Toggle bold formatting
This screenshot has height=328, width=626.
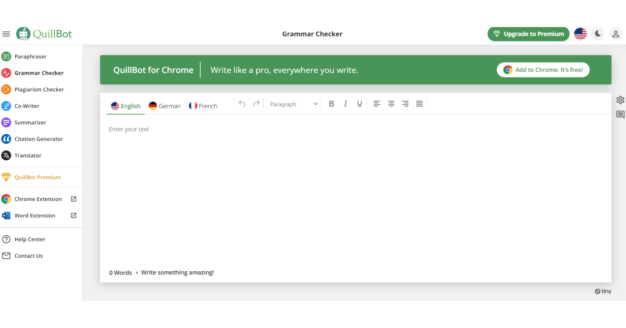331,104
